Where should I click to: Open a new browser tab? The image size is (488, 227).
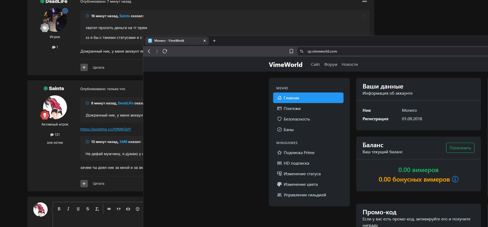click(214, 41)
